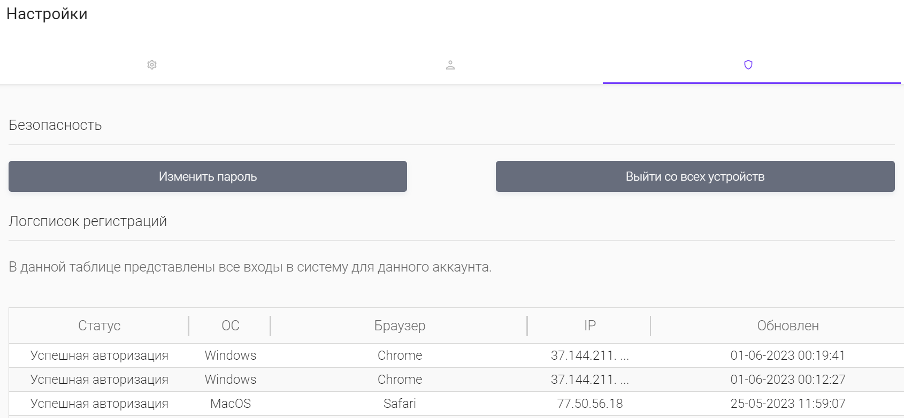The image size is (904, 418).
Task: Click divider between Статус and ОС columns
Action: click(x=189, y=326)
